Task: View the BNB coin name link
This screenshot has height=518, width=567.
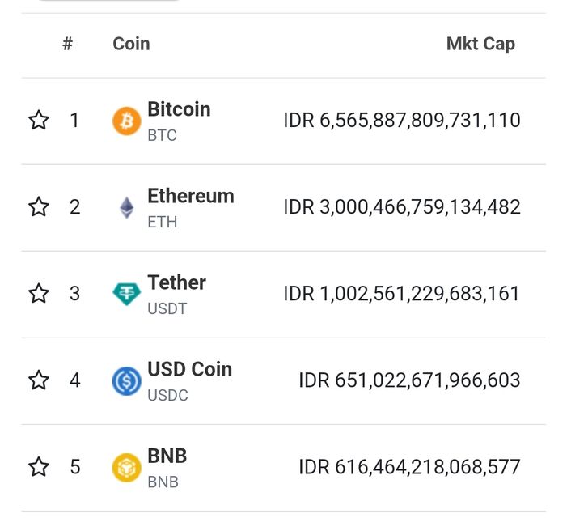Action: 167,456
